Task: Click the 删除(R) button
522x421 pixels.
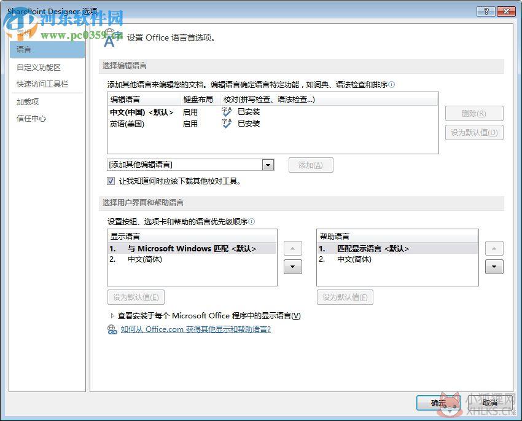Action: click(x=474, y=114)
